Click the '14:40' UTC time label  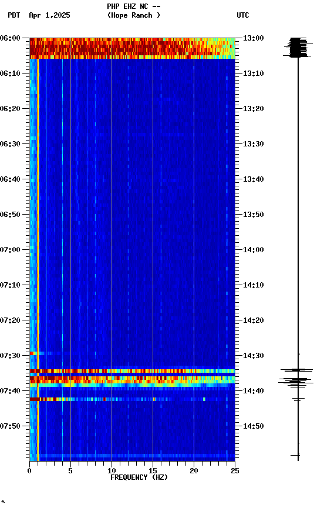pyautogui.click(x=254, y=392)
